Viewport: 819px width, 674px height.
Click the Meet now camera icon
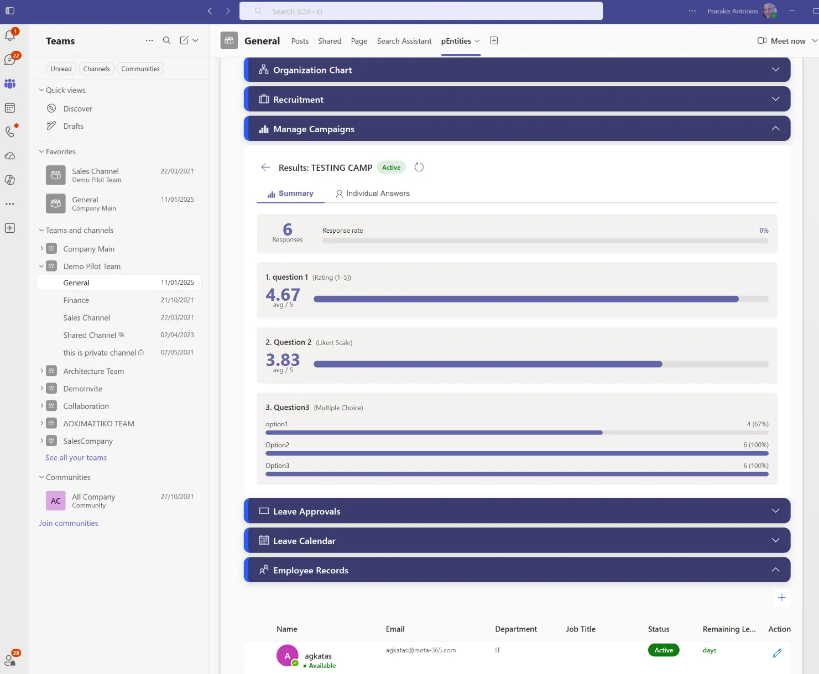coord(761,40)
